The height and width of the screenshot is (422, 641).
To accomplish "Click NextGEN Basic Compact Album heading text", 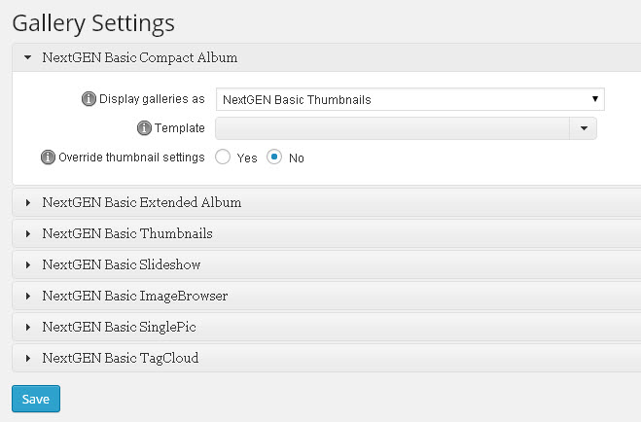I will tap(140, 57).
